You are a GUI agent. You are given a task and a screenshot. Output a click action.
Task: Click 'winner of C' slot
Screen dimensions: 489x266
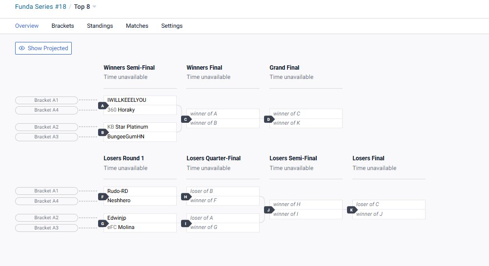306,114
